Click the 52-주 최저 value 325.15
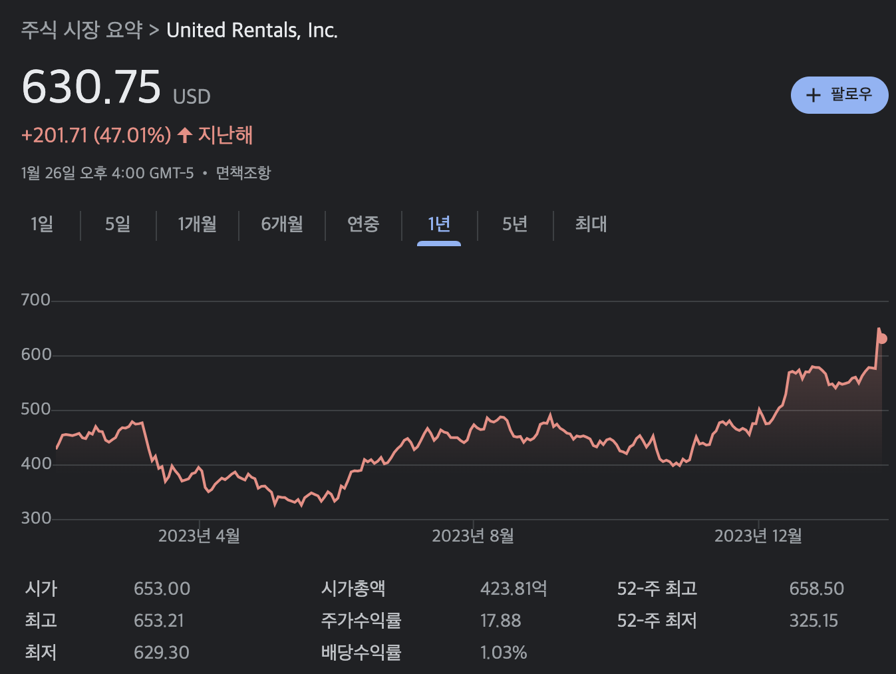 (814, 621)
